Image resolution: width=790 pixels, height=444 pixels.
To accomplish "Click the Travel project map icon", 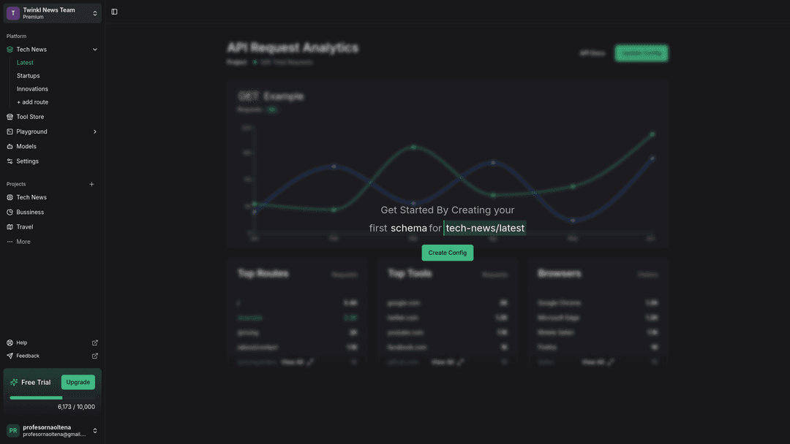I will point(10,227).
